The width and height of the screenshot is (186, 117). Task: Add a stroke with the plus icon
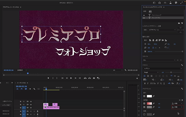tap(182, 100)
